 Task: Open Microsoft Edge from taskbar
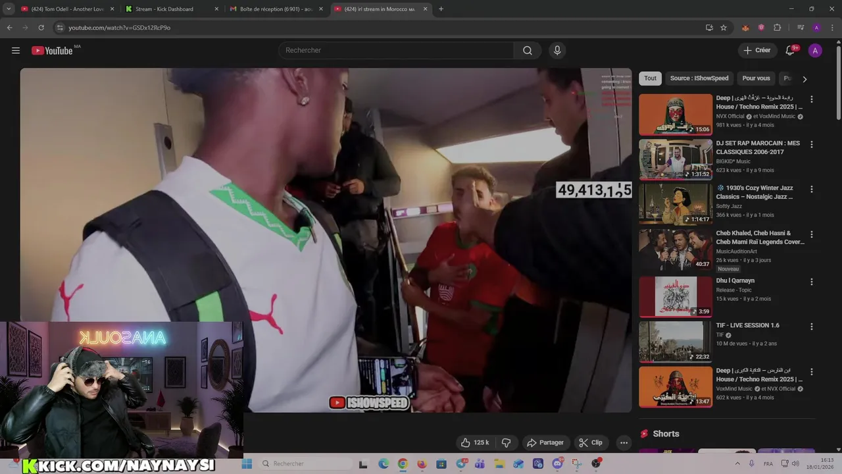click(x=384, y=463)
